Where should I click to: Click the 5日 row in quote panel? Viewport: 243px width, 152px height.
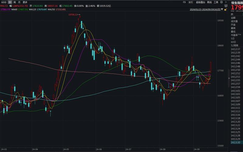coord(233,39)
